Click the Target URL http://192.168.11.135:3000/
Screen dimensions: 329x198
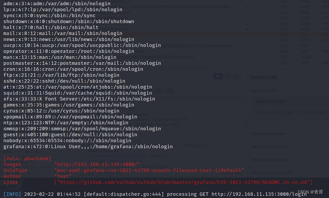[97, 165]
